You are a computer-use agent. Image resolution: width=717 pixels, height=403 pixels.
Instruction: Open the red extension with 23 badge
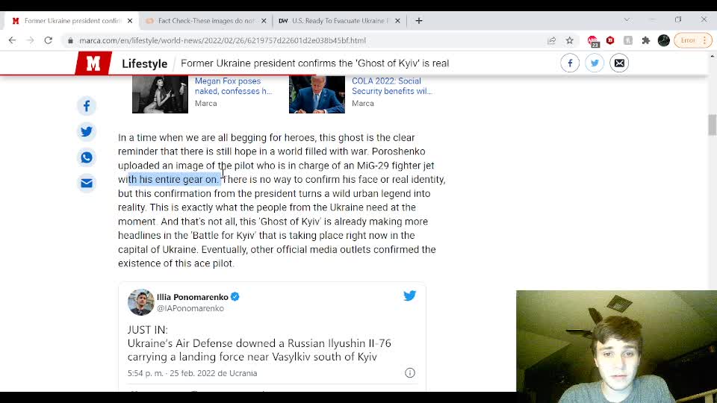(593, 41)
